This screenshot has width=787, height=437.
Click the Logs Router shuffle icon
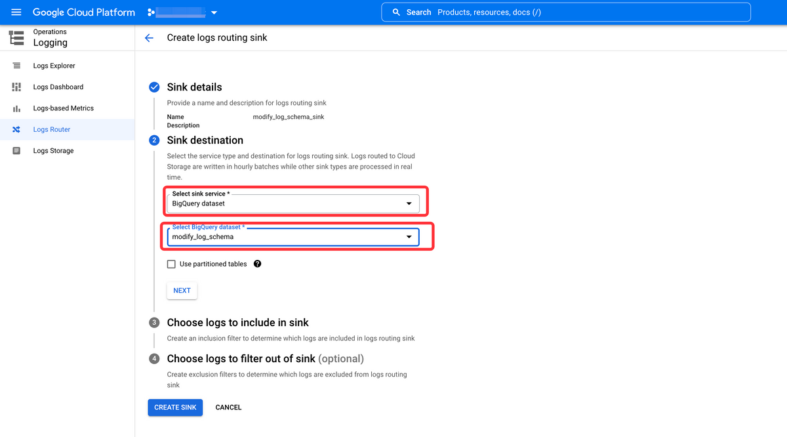click(x=16, y=129)
